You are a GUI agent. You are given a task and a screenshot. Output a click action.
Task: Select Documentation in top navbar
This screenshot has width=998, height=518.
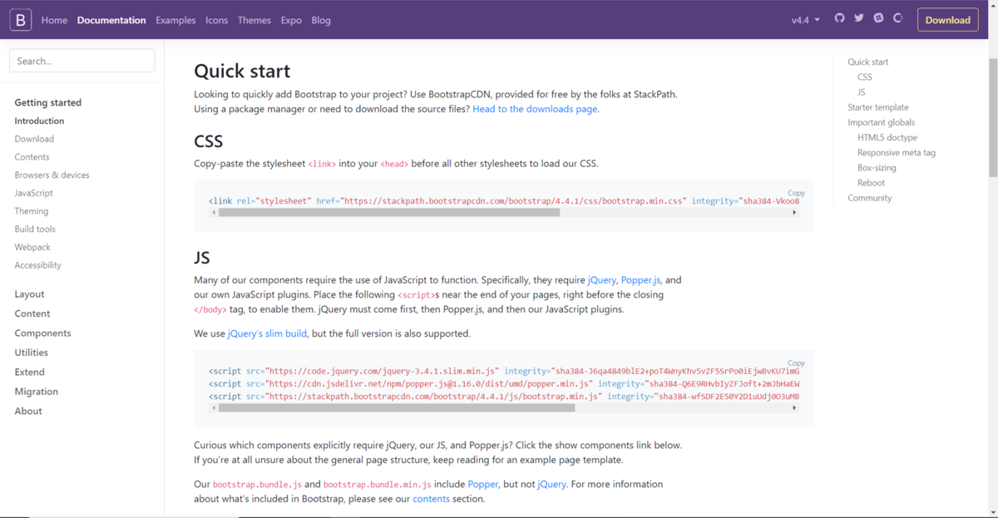(x=111, y=20)
